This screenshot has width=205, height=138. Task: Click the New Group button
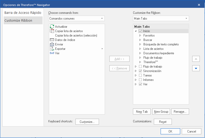[x=161, y=112]
